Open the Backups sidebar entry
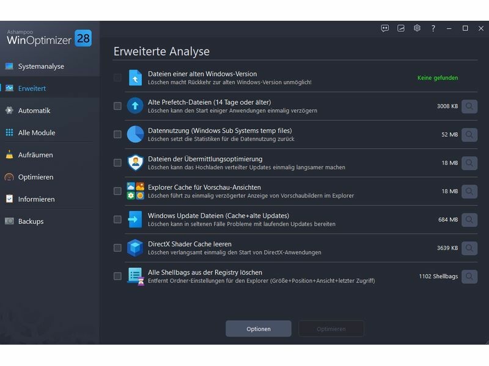This screenshot has width=489, height=366. point(31,221)
